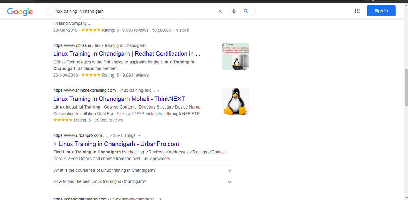Click the thinknexttraining.com URL breadcrumb
The width and height of the screenshot is (408, 200).
tap(104, 90)
